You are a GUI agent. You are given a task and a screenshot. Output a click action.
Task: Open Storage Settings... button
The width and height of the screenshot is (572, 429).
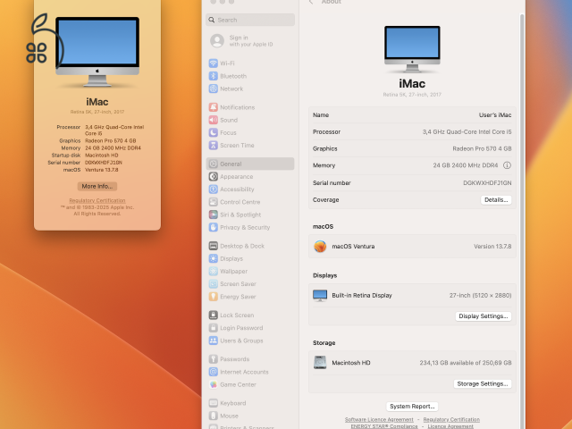[x=483, y=383]
